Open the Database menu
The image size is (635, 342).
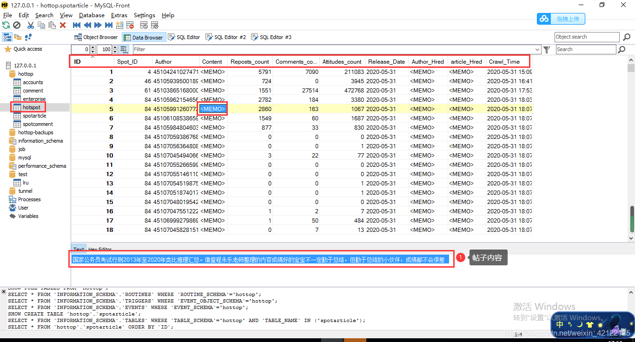point(92,15)
